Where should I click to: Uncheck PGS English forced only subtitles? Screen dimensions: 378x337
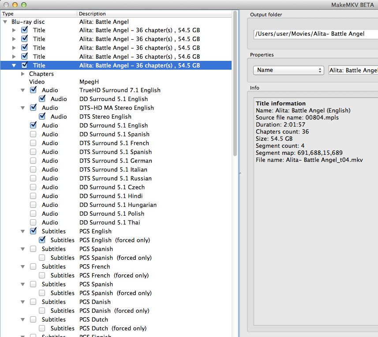[42, 240]
